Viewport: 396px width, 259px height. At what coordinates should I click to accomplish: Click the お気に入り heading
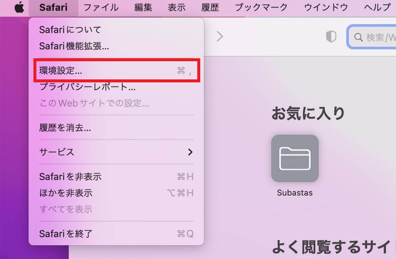[x=308, y=113]
